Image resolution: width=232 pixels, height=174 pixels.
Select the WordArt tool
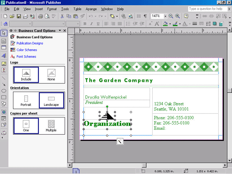click(4, 56)
